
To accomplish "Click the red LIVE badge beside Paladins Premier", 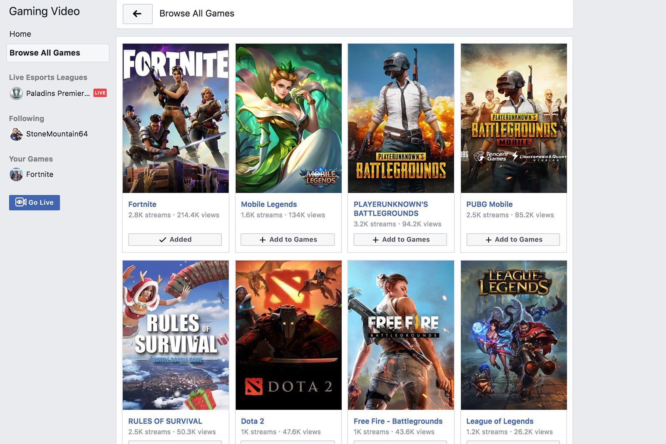I will 100,93.
